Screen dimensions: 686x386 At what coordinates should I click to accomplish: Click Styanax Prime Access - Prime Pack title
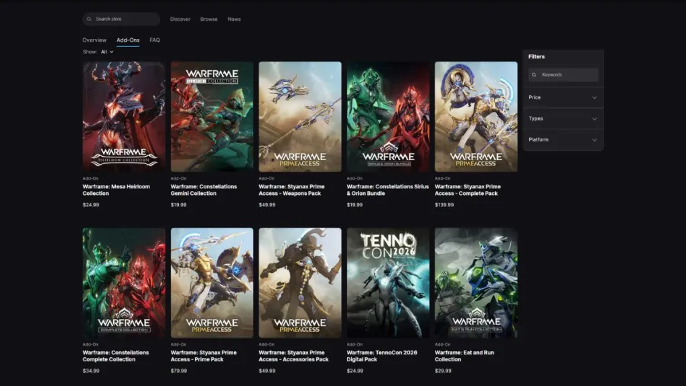(x=204, y=356)
